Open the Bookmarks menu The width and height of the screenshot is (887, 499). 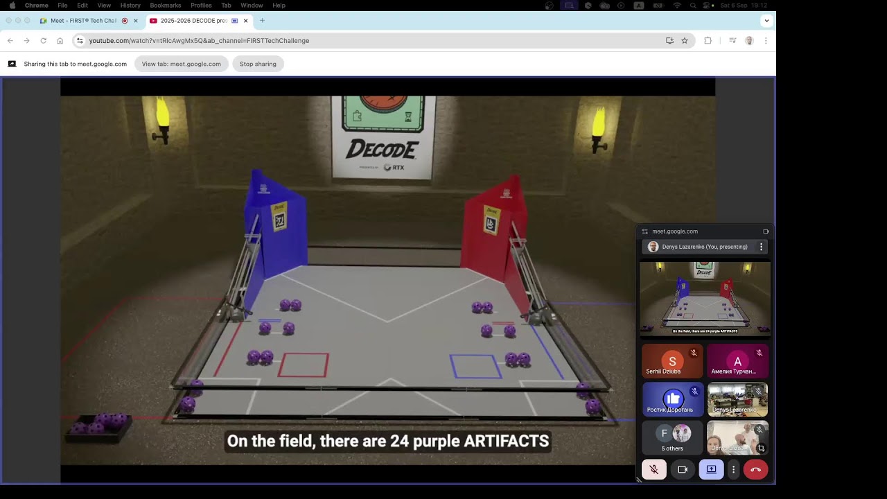coord(166,6)
